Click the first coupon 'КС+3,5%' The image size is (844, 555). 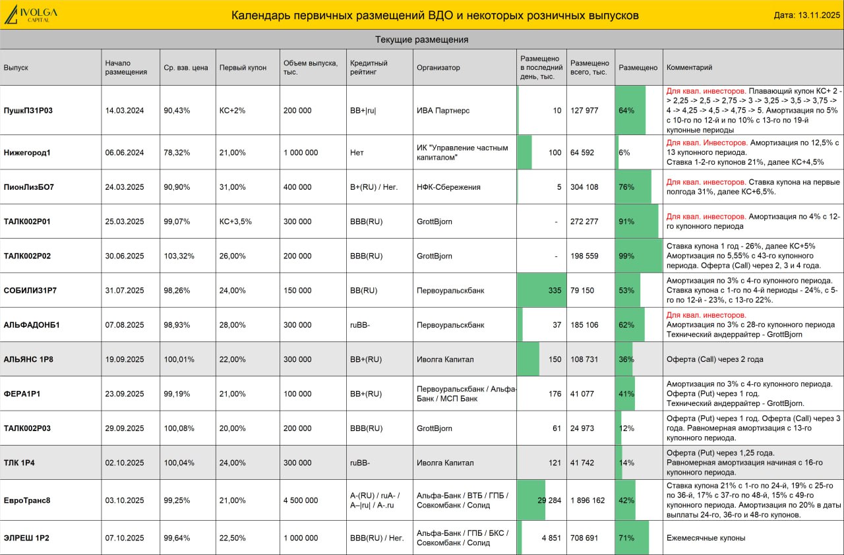coord(235,221)
